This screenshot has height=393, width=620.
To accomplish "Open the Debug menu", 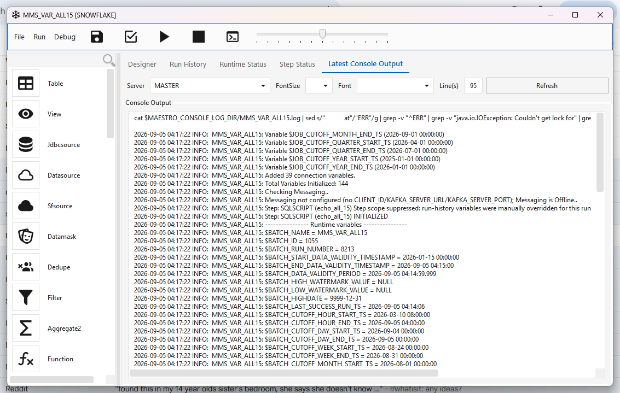I will tap(65, 37).
